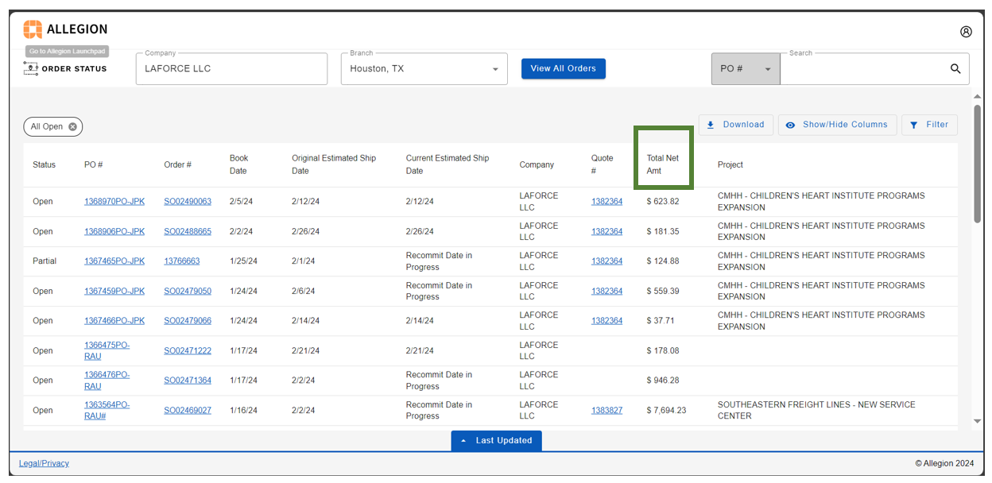This screenshot has height=483, width=992.
Task: Click the Order Status icon
Action: click(x=31, y=68)
